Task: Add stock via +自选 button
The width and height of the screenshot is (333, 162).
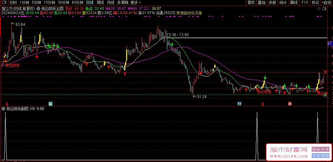Action: click(326, 3)
